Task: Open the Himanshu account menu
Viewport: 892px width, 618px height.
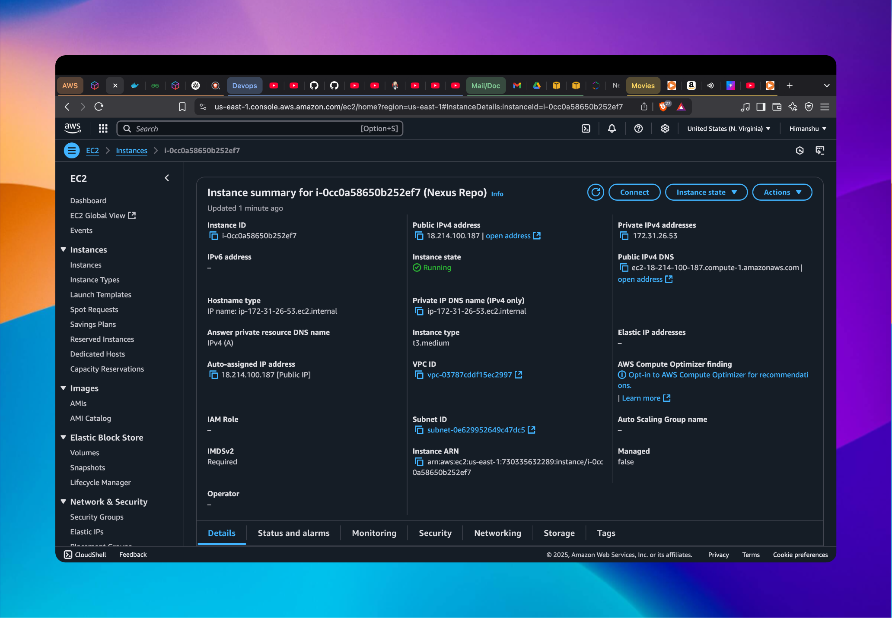Action: pos(808,129)
